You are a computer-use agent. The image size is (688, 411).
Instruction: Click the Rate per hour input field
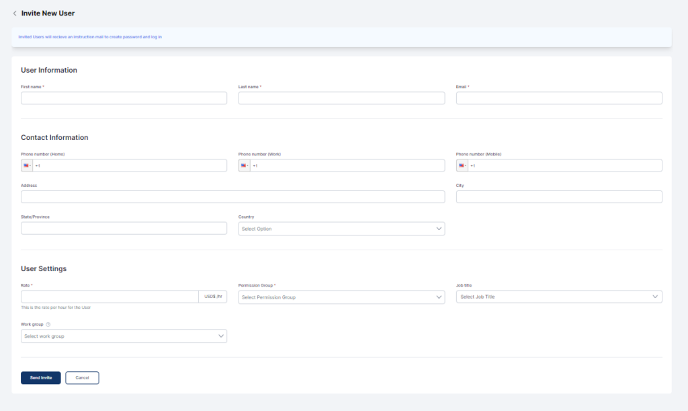tap(110, 297)
